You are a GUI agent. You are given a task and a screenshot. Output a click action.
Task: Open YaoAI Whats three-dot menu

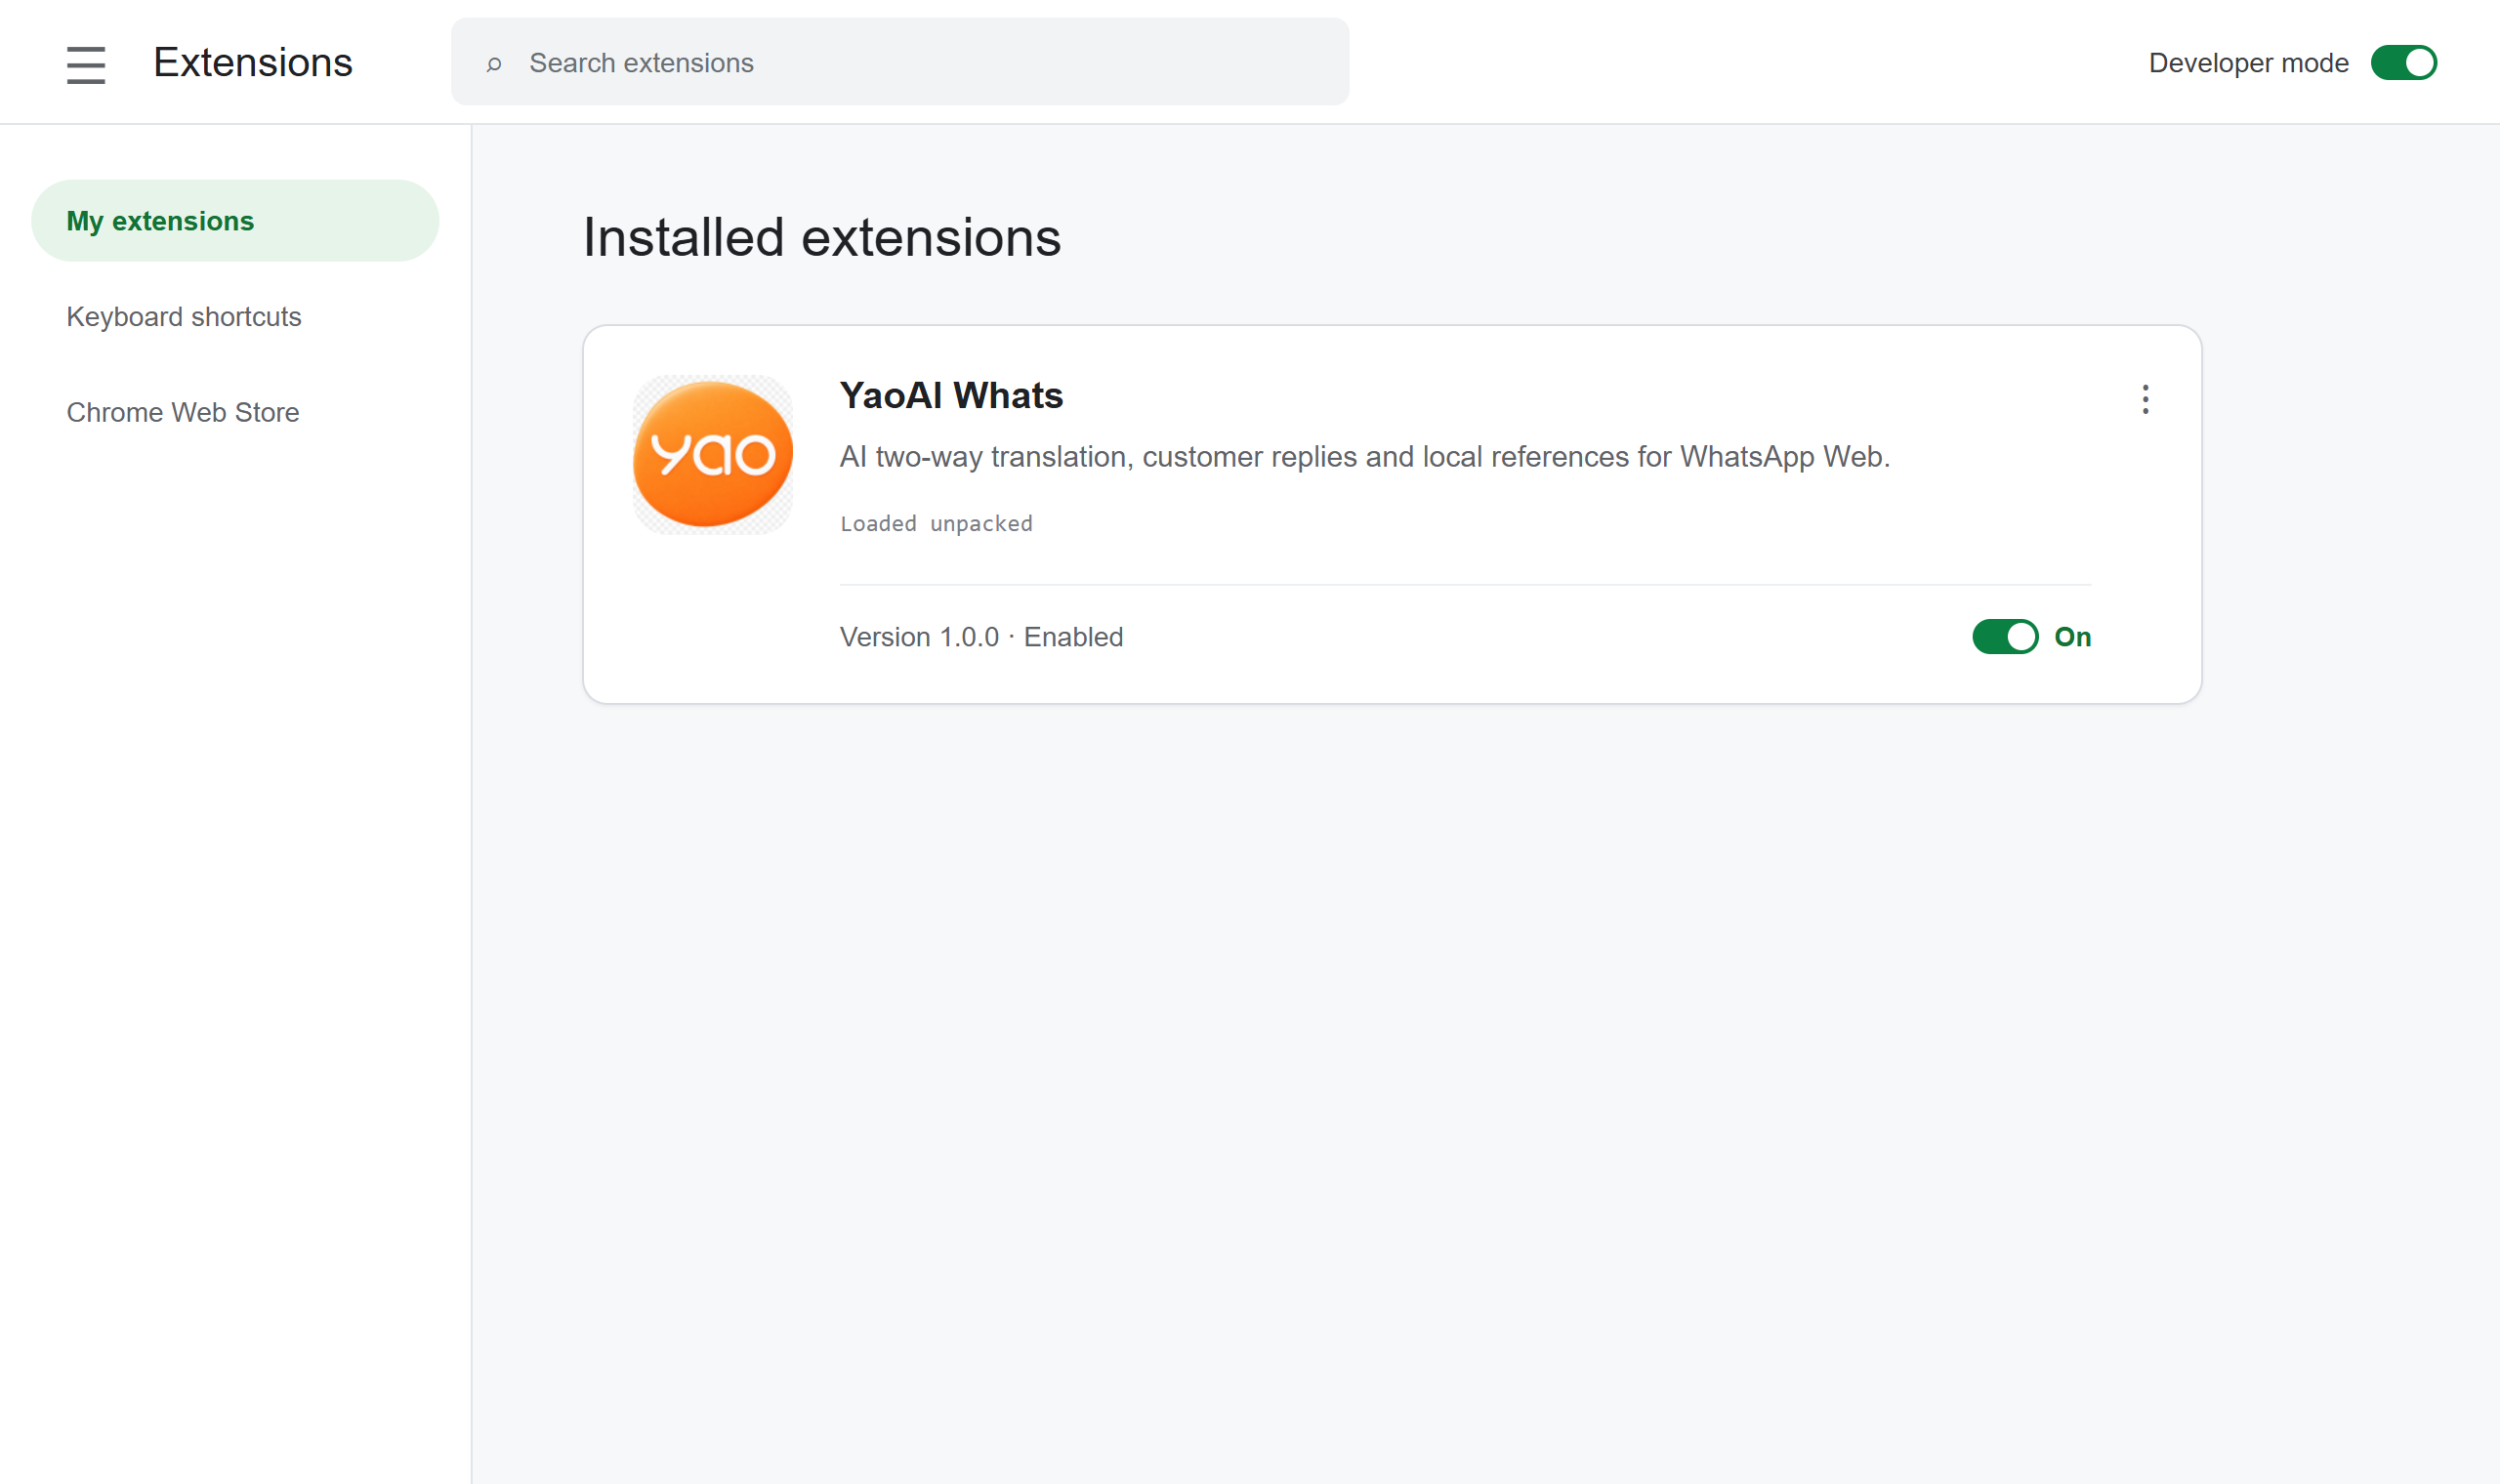tap(2145, 399)
